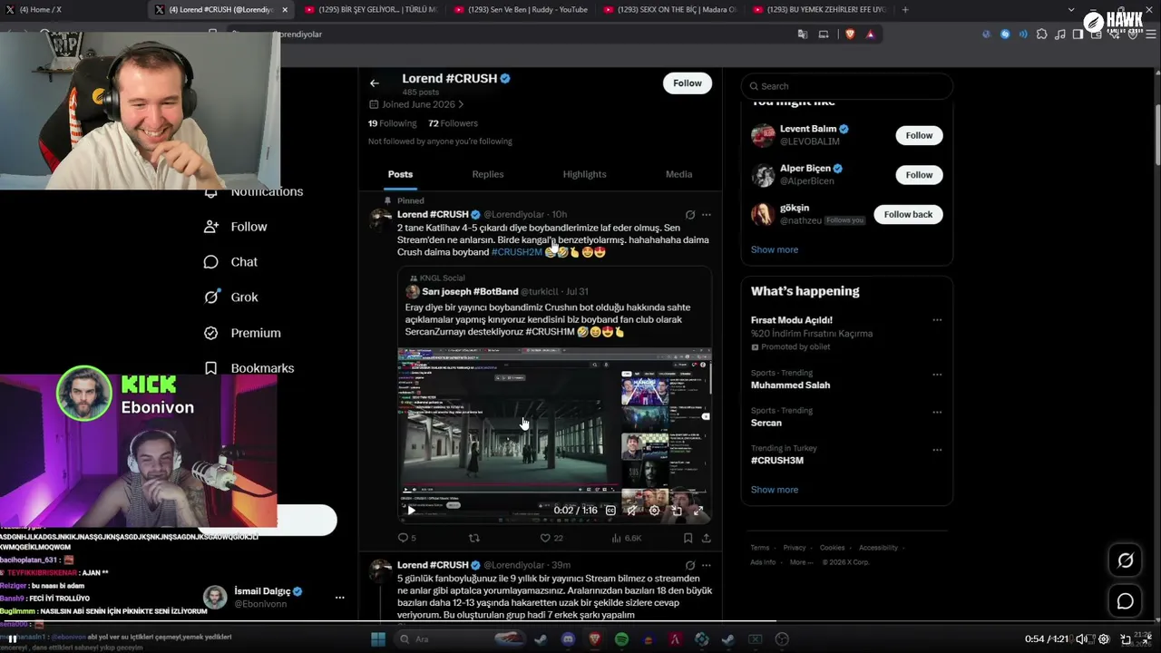The image size is (1161, 653).
Task: Share the pinned Lorend post
Action: 706,538
